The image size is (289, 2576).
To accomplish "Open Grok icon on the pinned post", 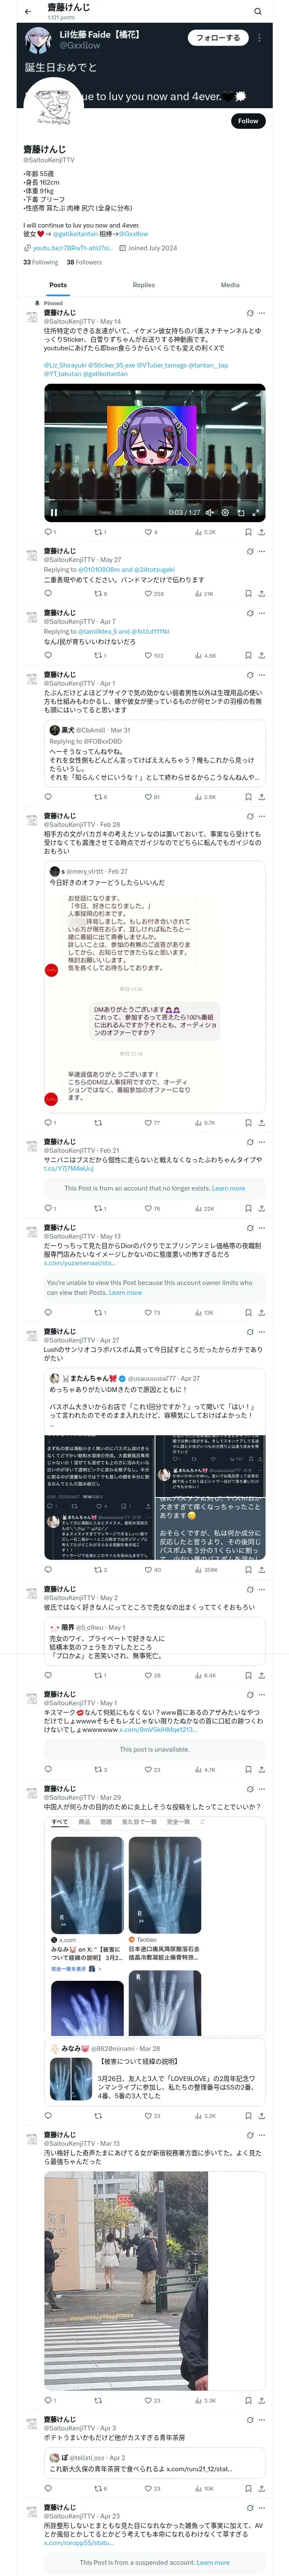I will [250, 313].
